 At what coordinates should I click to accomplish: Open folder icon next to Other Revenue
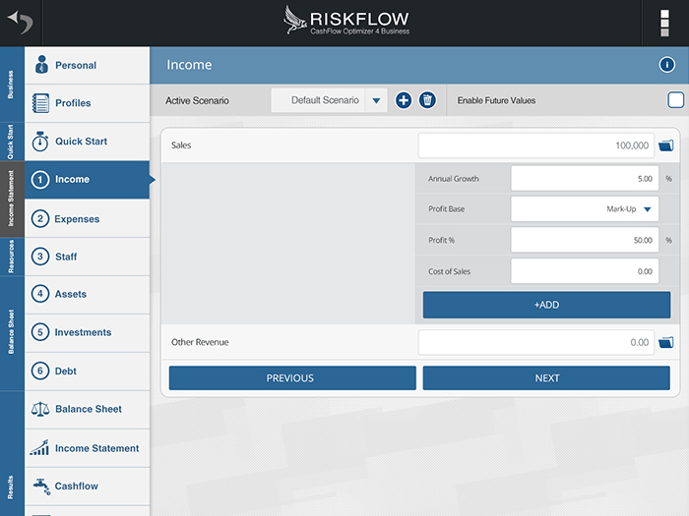(665, 342)
